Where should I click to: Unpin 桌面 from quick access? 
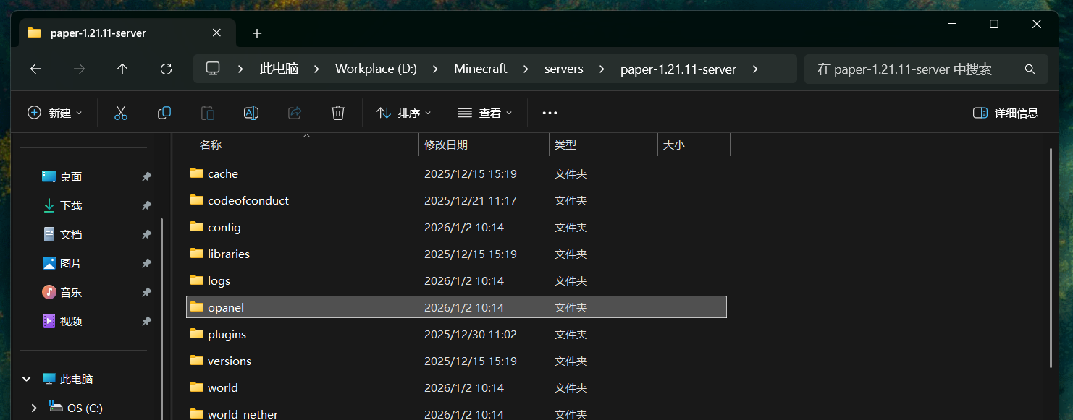pos(146,176)
